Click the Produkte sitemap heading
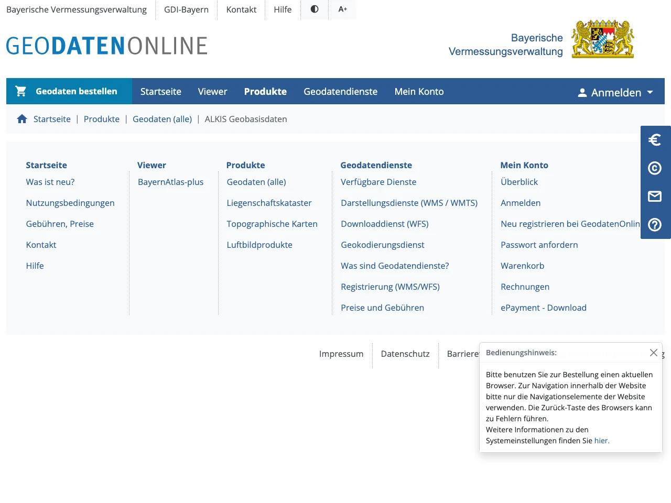 pos(246,165)
